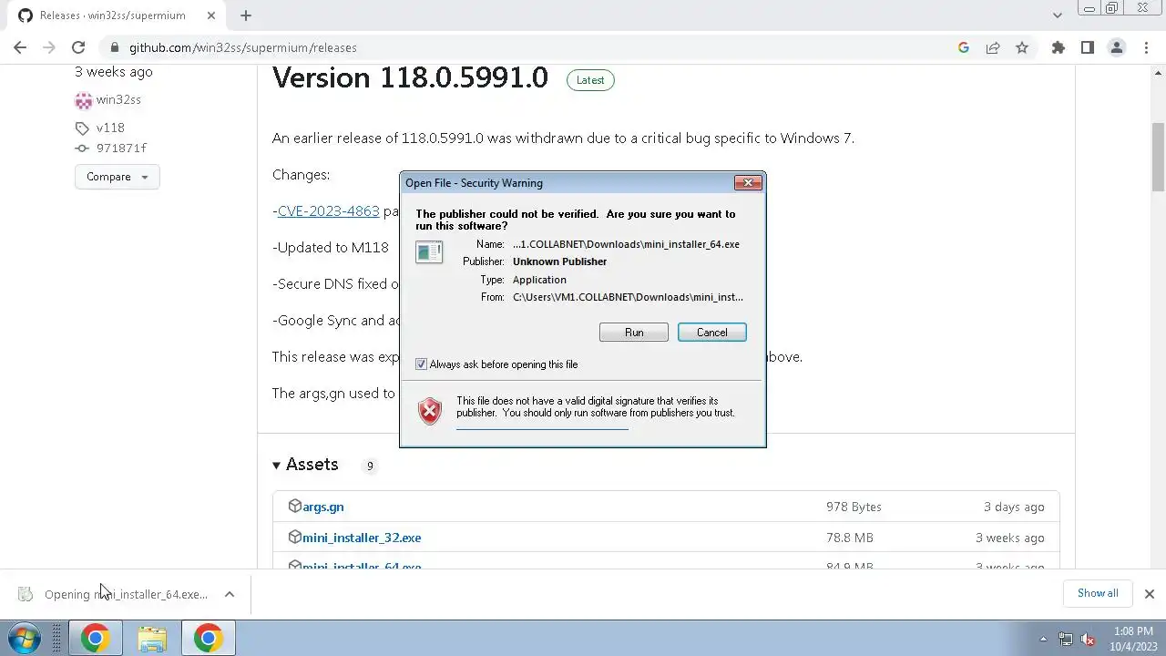
Task: Open the Compare dropdown
Action: click(118, 177)
